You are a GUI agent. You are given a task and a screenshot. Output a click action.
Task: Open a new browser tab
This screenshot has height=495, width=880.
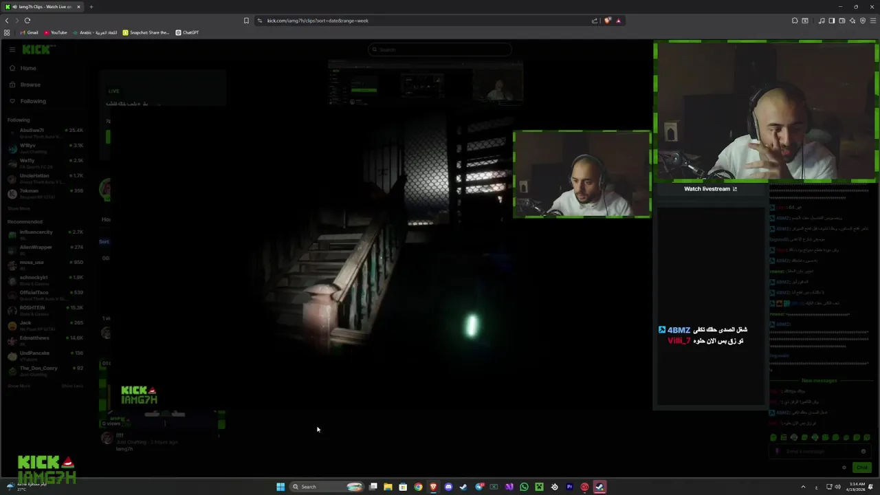[x=91, y=7]
